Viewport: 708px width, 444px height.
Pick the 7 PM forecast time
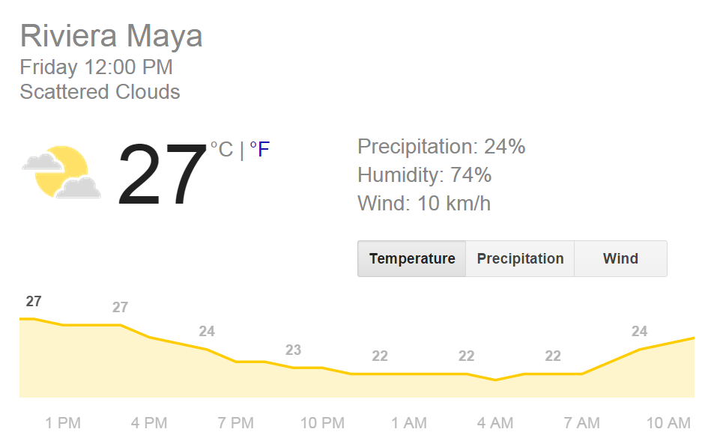pos(236,423)
